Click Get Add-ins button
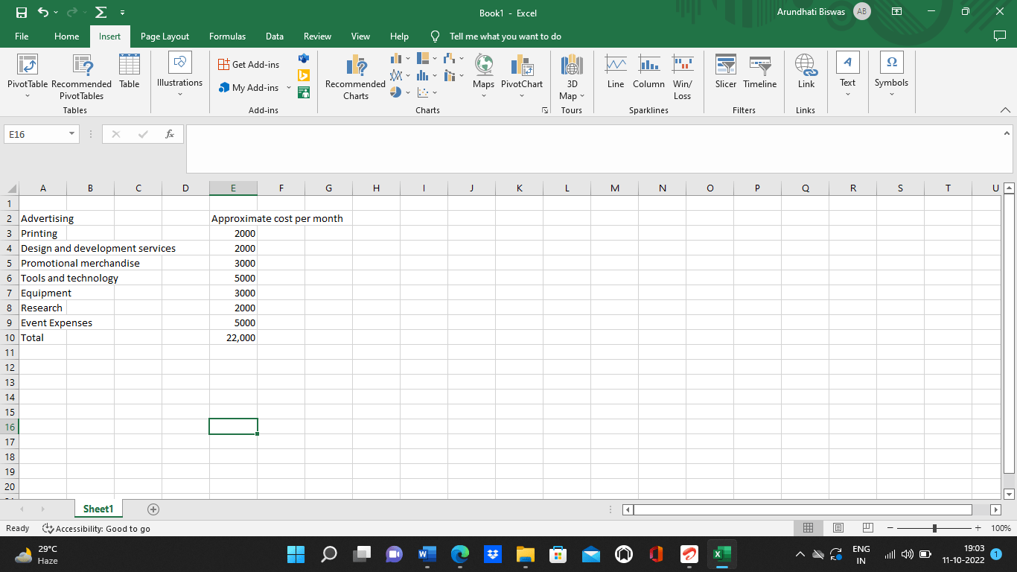The width and height of the screenshot is (1017, 572). coord(249,65)
